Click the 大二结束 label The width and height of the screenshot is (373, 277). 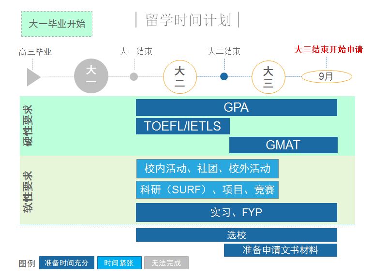224,51
